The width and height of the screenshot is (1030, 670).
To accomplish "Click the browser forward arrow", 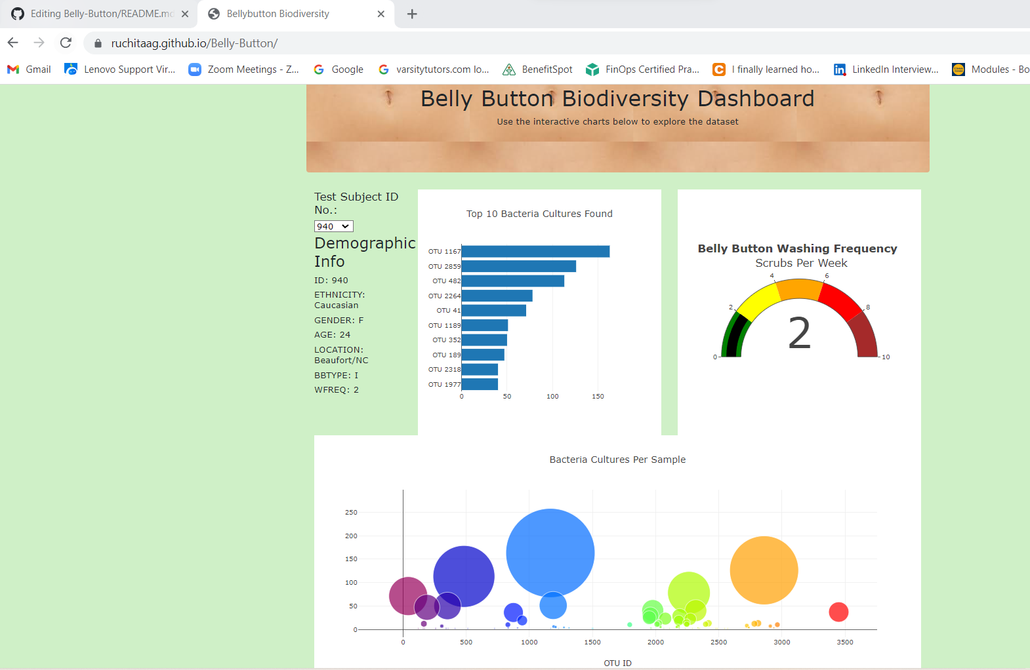I will point(39,43).
